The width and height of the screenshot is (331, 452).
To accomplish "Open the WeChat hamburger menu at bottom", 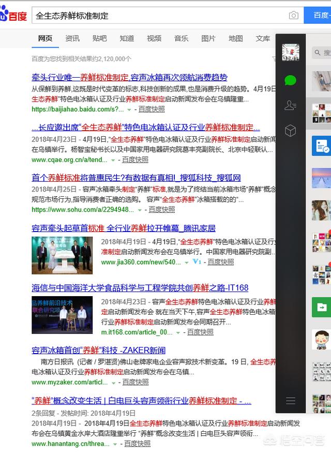I will tap(290, 401).
